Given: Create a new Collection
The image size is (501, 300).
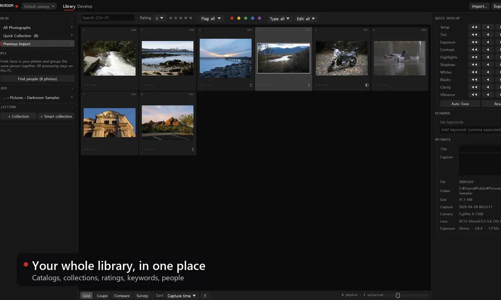Looking at the screenshot, I should [19, 116].
